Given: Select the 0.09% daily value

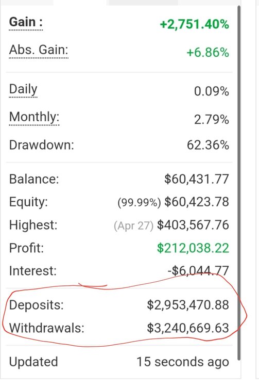Looking at the screenshot, I should coord(212,91).
